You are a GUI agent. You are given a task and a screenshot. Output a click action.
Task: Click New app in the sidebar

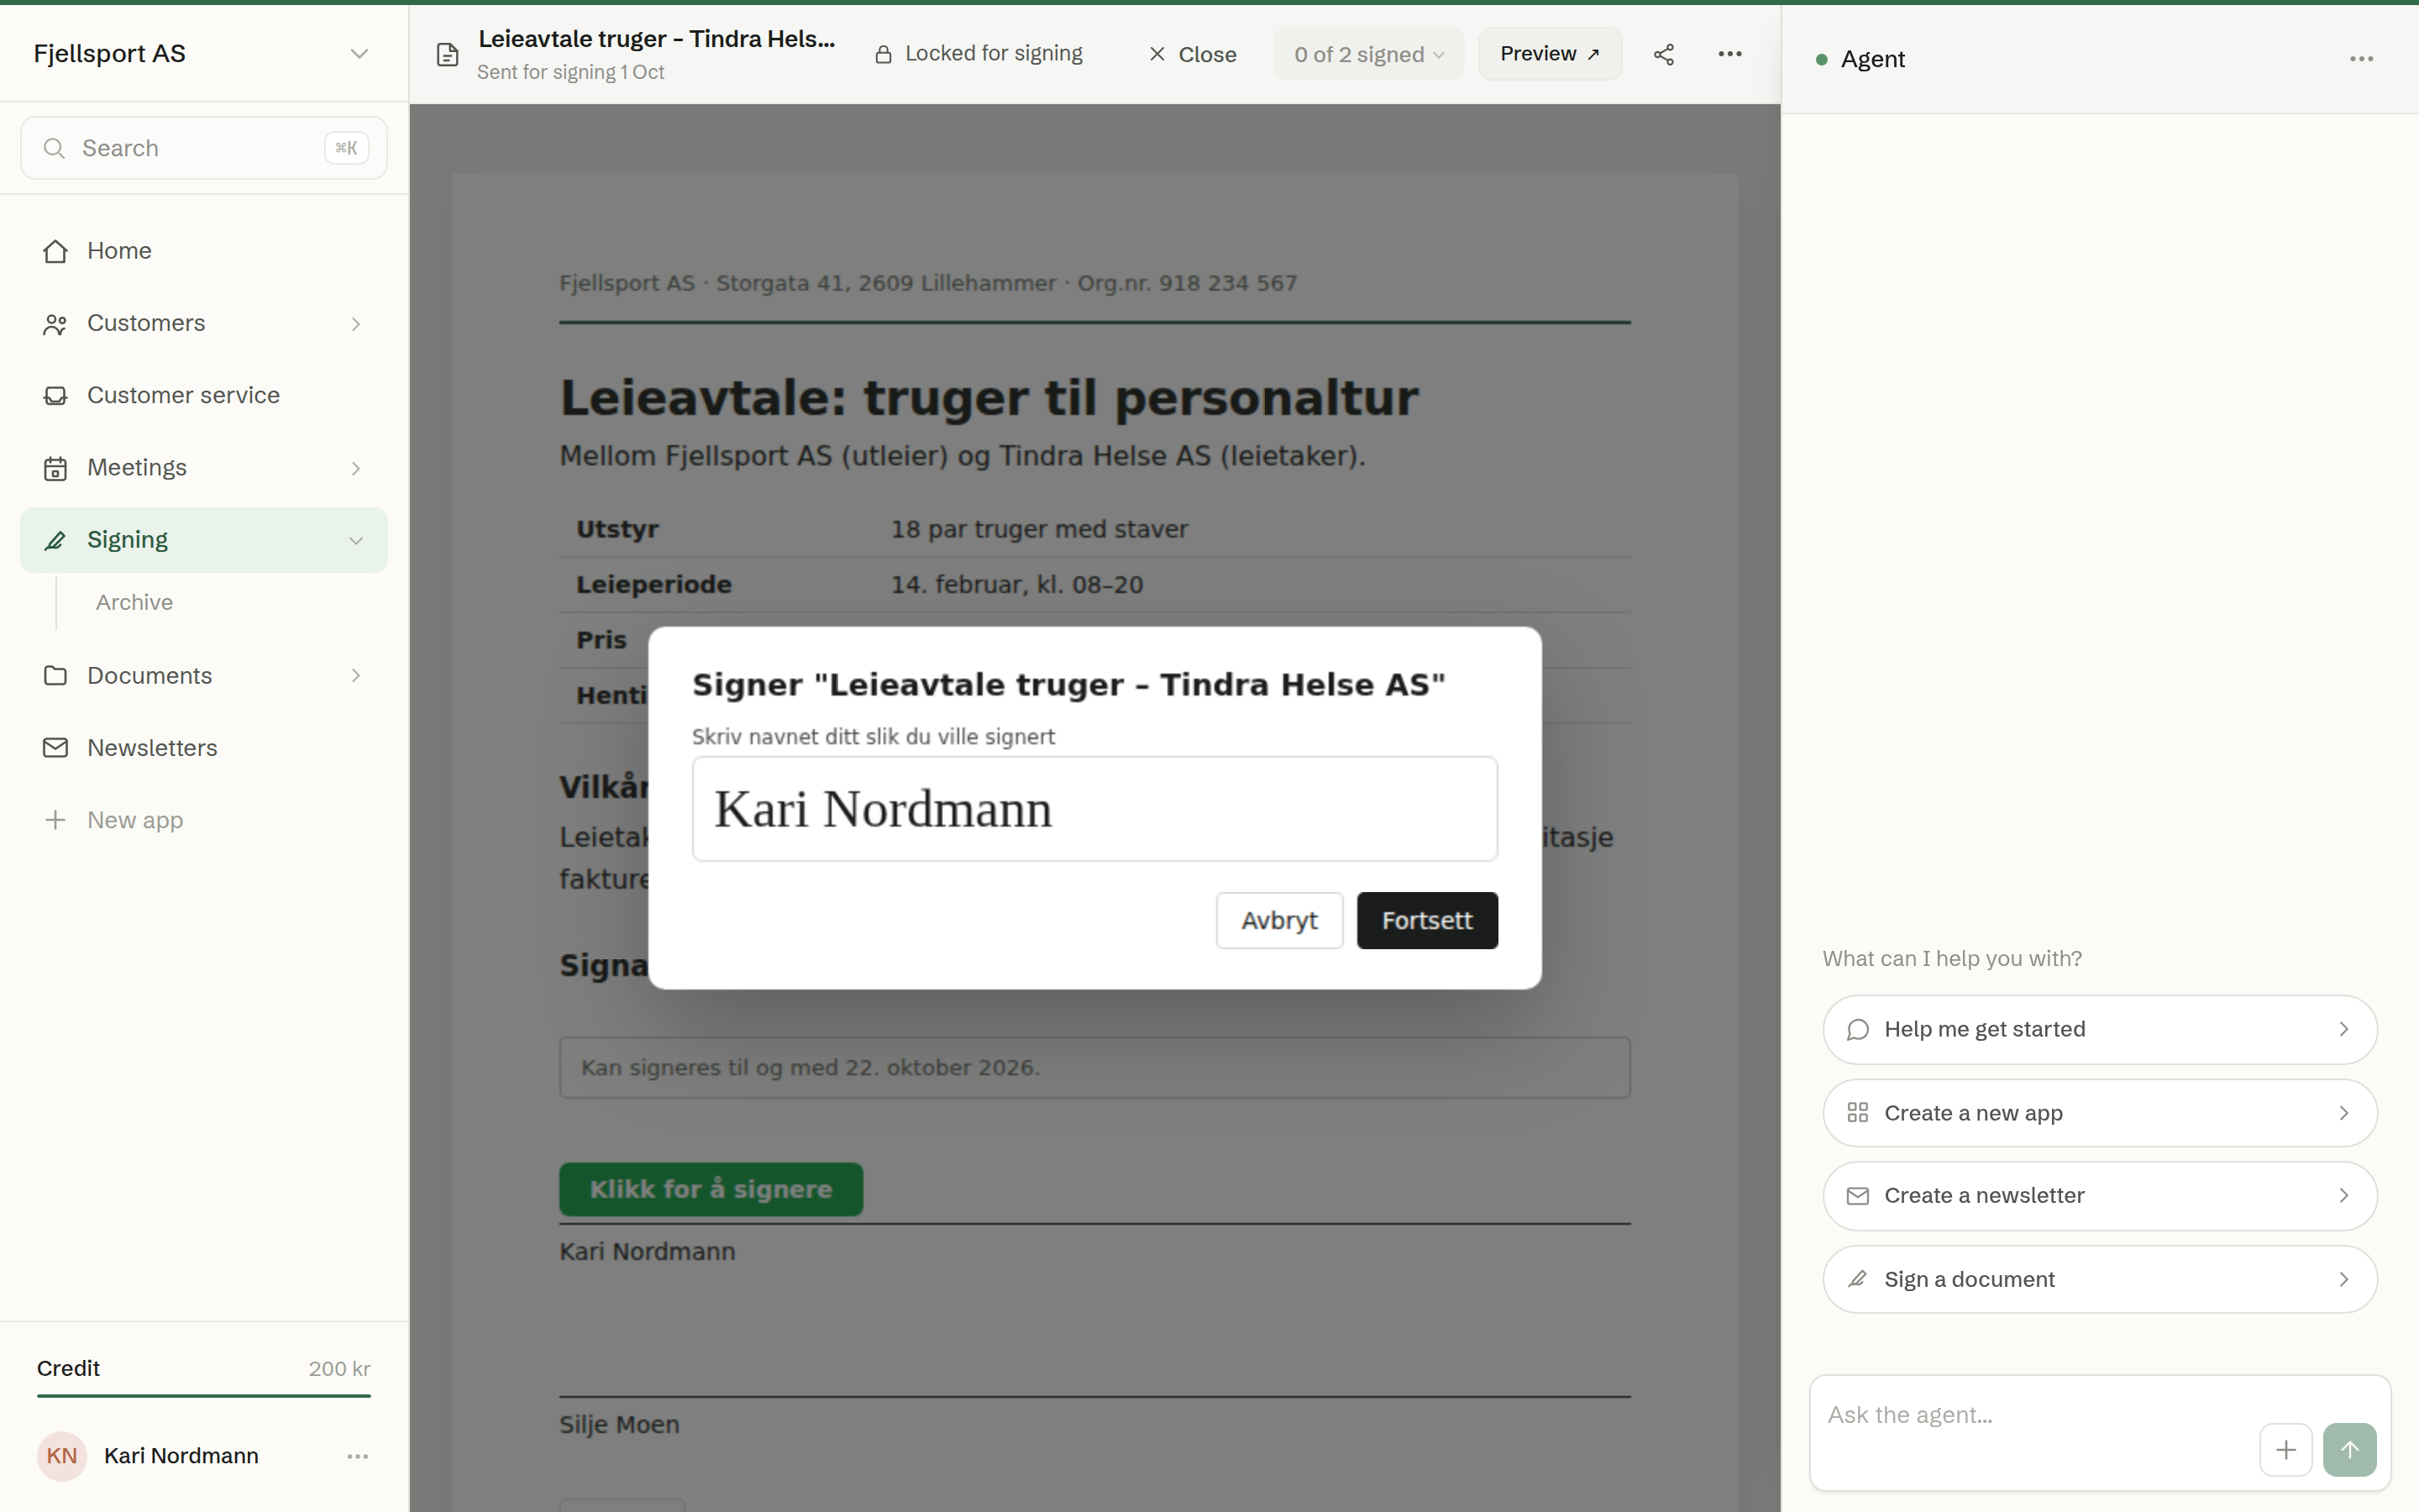click(x=204, y=820)
